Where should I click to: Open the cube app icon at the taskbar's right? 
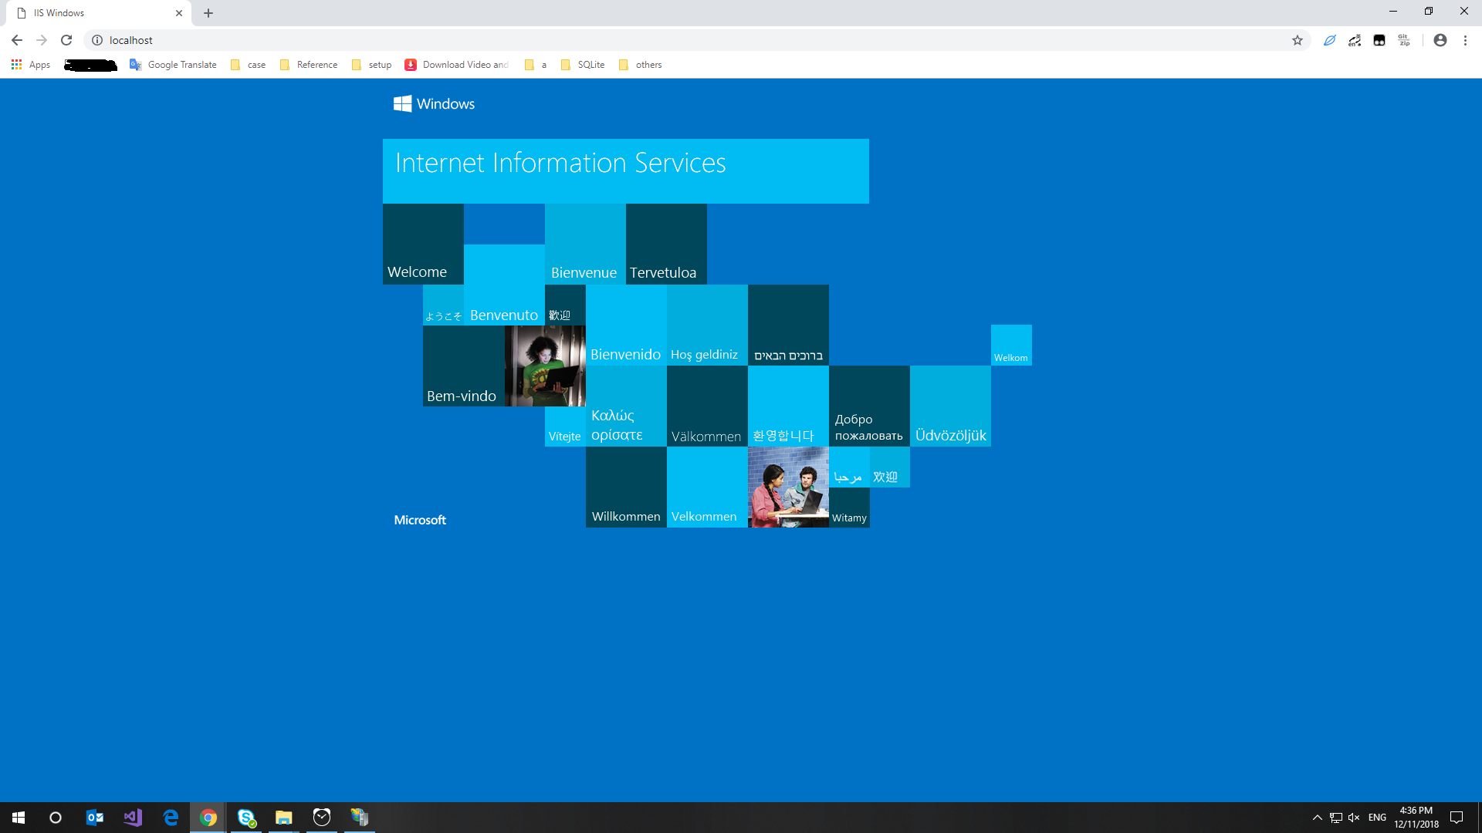[x=360, y=818]
